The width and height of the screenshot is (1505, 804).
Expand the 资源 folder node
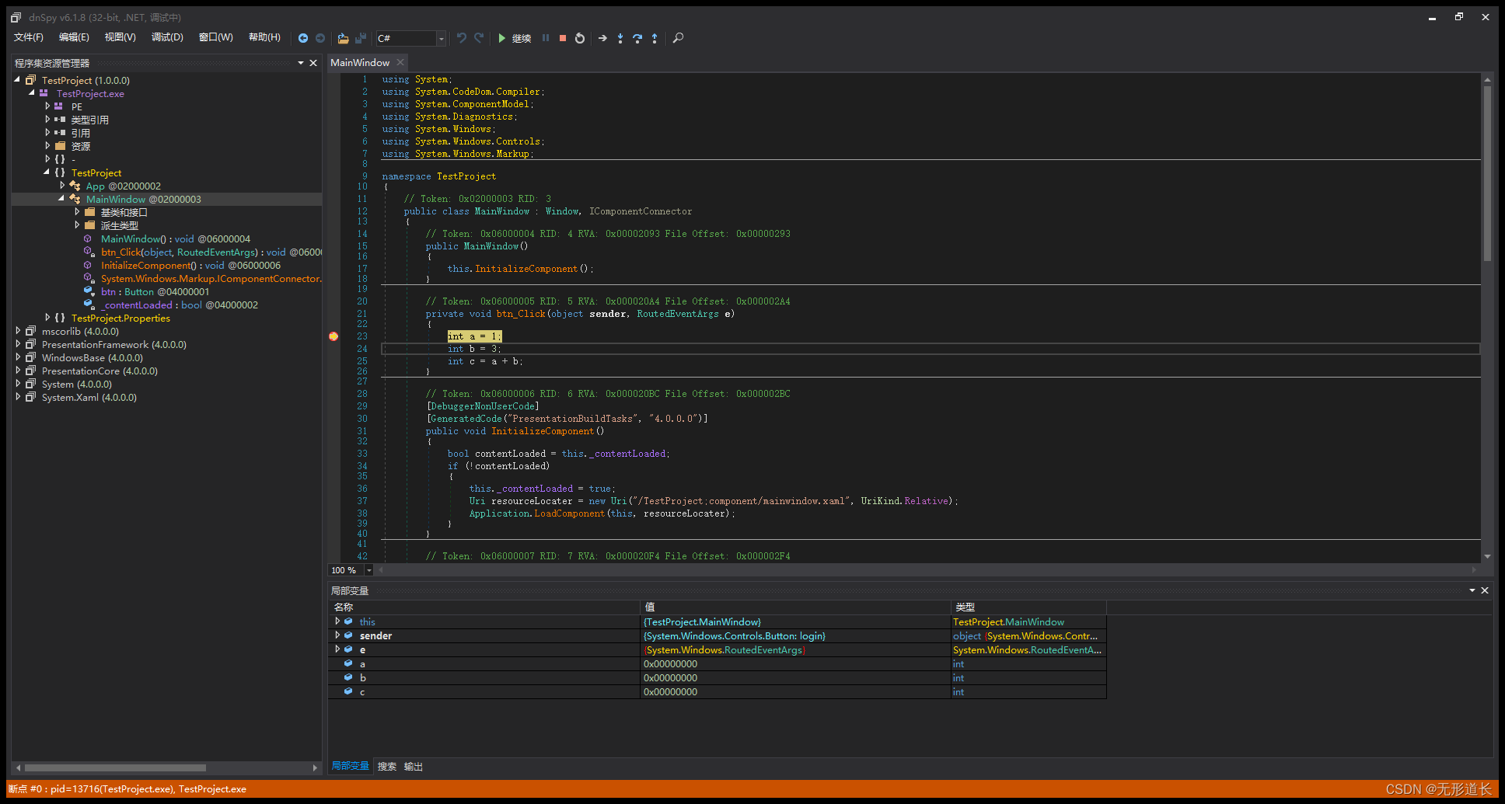[x=47, y=146]
